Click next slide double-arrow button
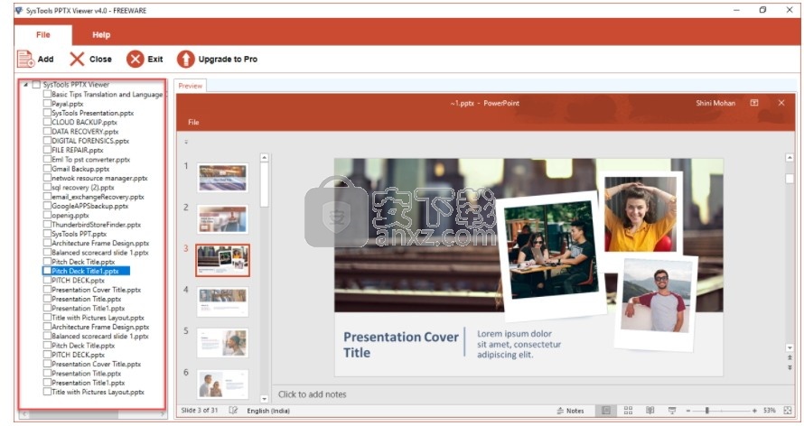 [790, 367]
